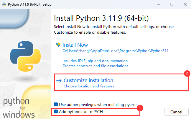Click the Install Now option
The width and height of the screenshot is (191, 119).
pos(75,45)
